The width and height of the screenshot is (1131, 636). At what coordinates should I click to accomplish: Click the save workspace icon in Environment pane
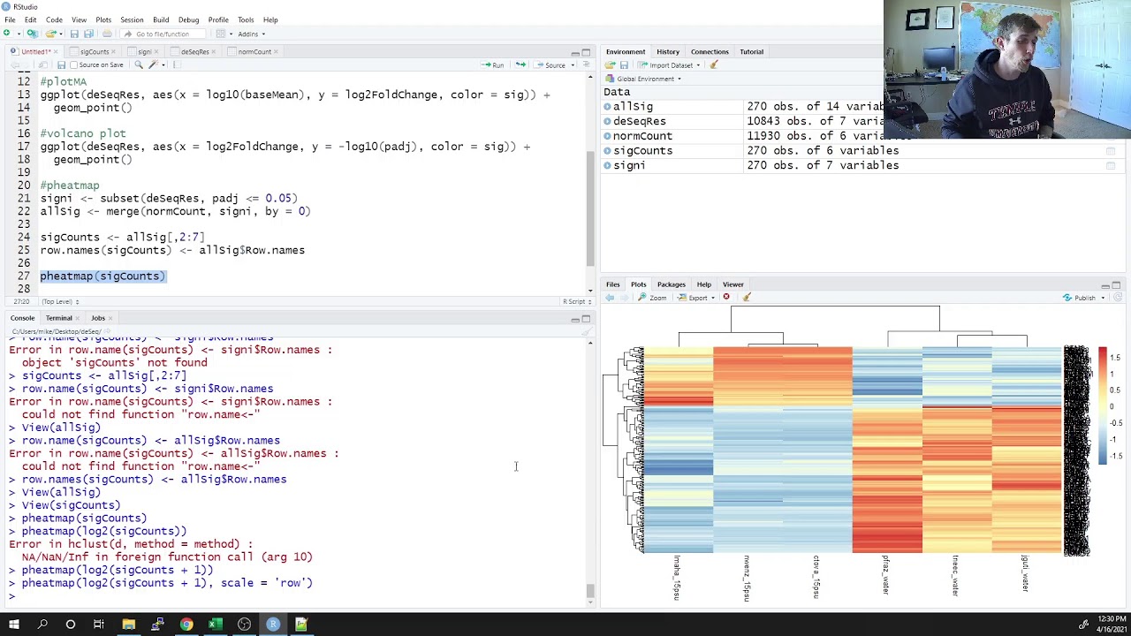click(624, 65)
